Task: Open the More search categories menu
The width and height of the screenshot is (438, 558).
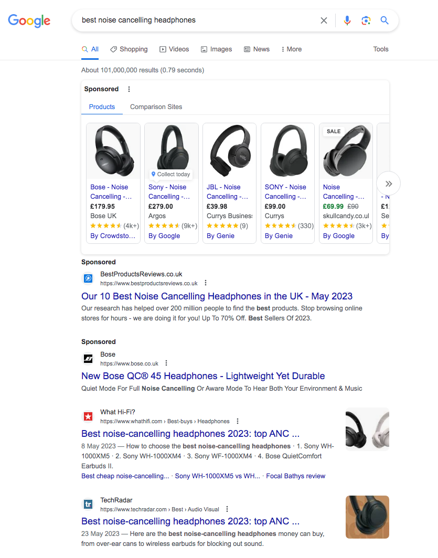Action: pos(292,49)
